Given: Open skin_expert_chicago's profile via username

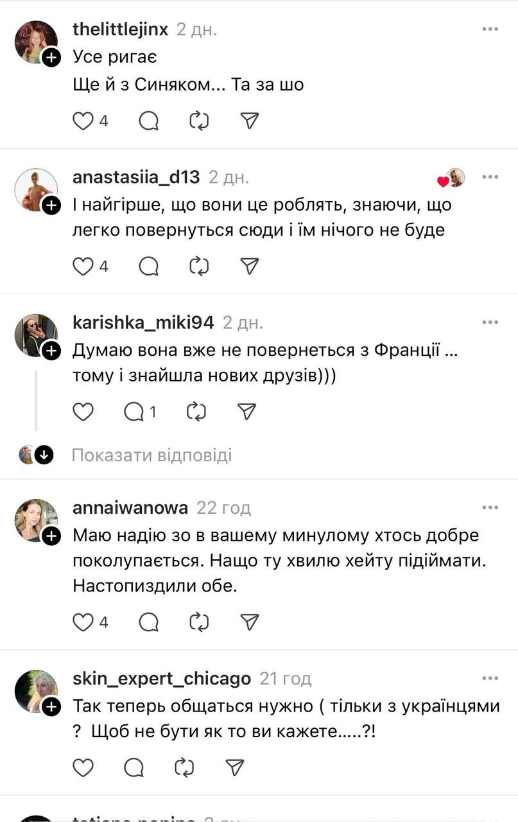Looking at the screenshot, I should tap(162, 678).
